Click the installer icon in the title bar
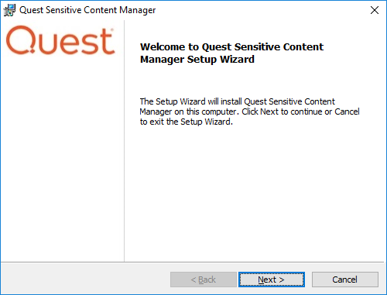 click(9, 10)
